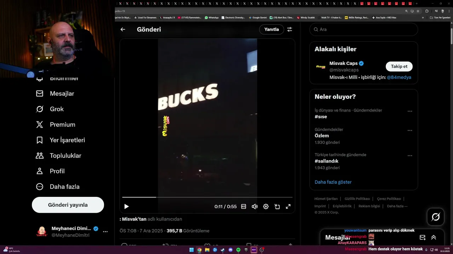Open Windy: Sıcaklık bookmark
This screenshot has height=254, width=453.
coord(306,17)
